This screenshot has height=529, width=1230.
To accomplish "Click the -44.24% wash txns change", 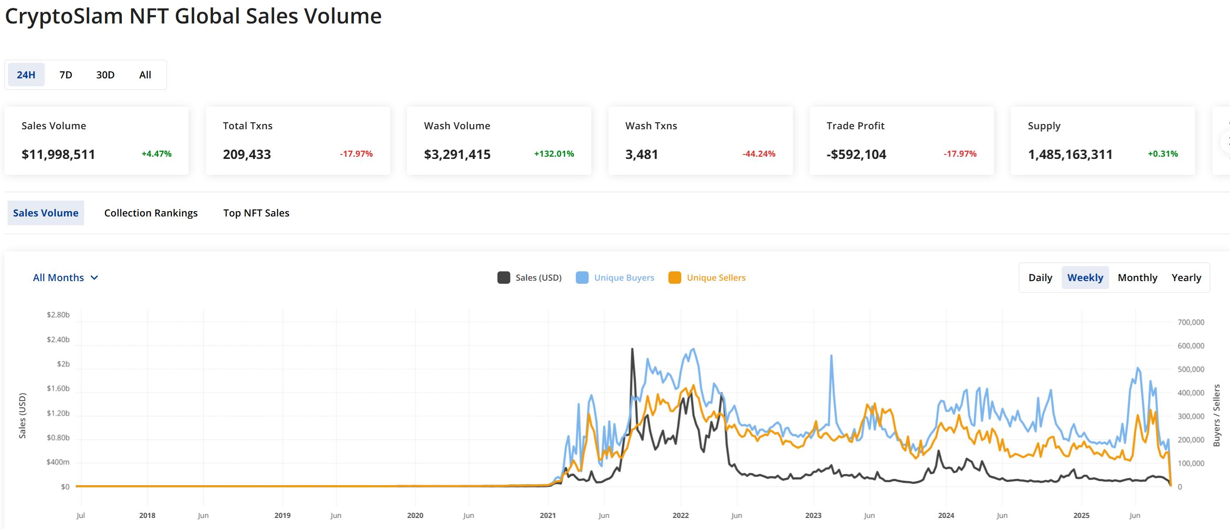I will pyautogui.click(x=759, y=154).
